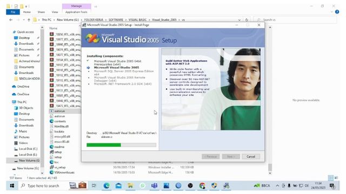Click 'SOFTWARE' in the address breadcrumb

[x=116, y=20]
